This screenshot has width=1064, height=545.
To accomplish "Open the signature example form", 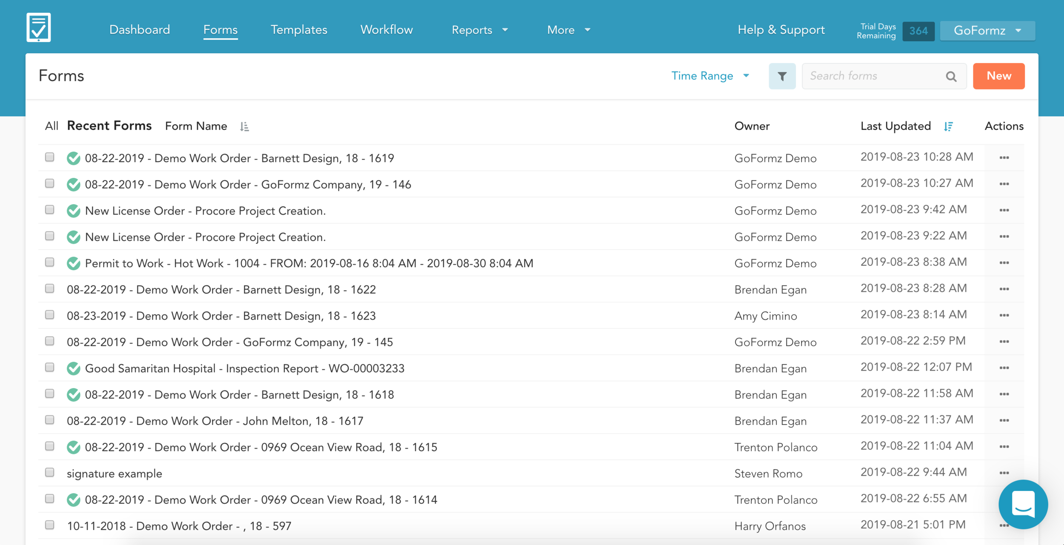I will click(114, 474).
